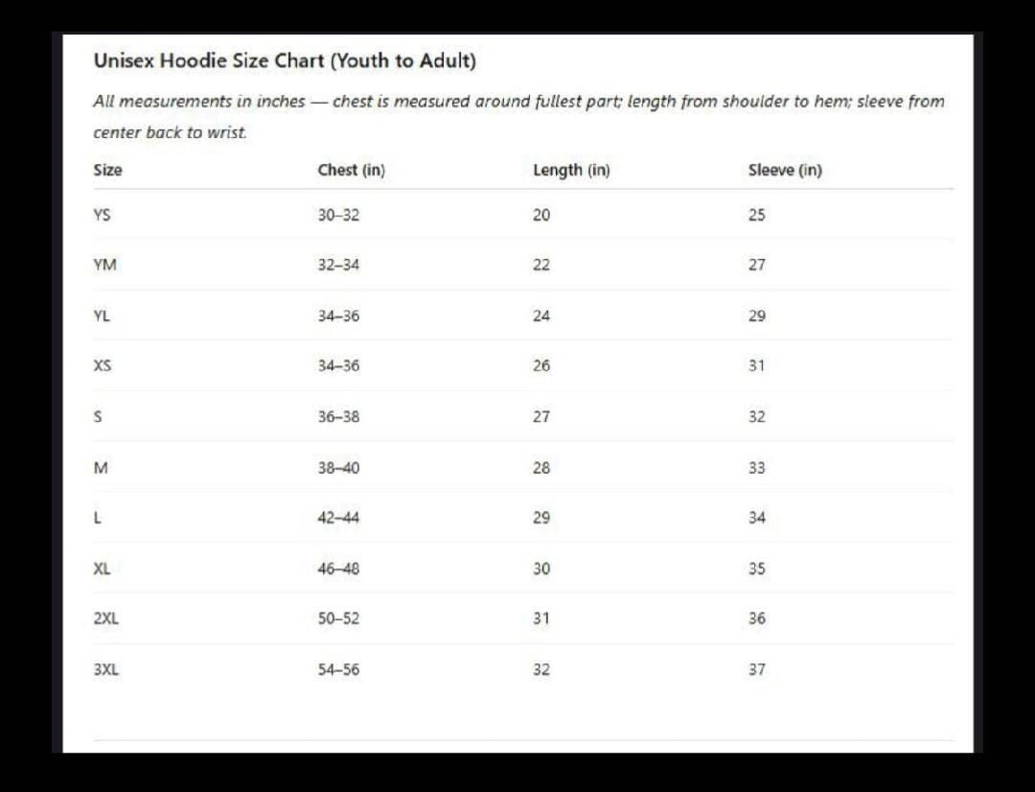Click sleeve value 37 in 3XL row
This screenshot has width=1035, height=792.
pyautogui.click(x=757, y=669)
